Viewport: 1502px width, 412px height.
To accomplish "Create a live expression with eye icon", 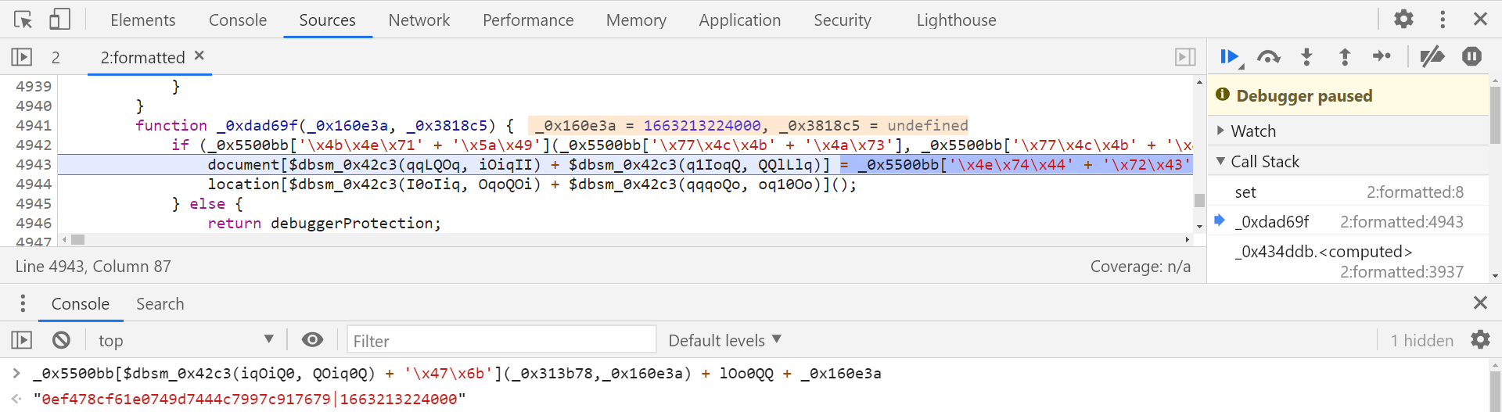I will 312,339.
